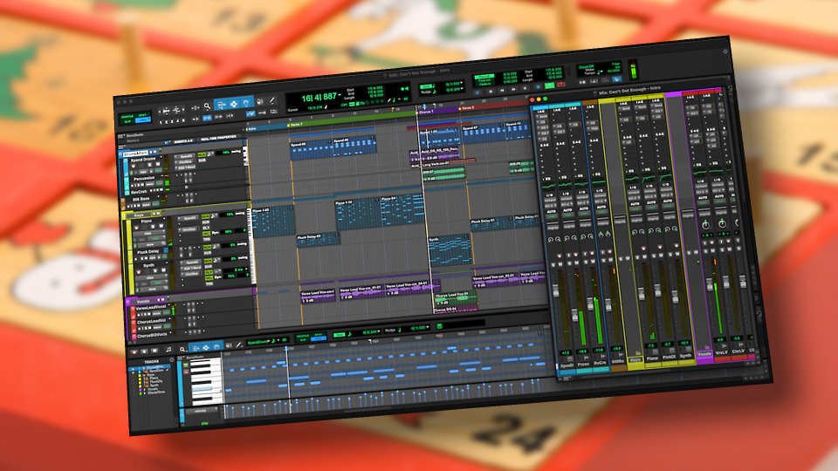The image size is (838, 471).
Task: Click the Verse 1 marker in Markers ruler
Action: click(296, 125)
